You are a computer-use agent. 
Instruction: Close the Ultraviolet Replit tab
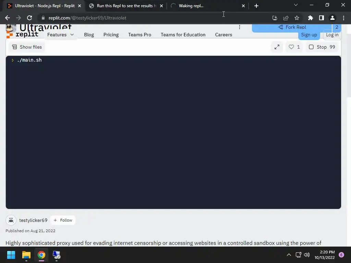80,6
